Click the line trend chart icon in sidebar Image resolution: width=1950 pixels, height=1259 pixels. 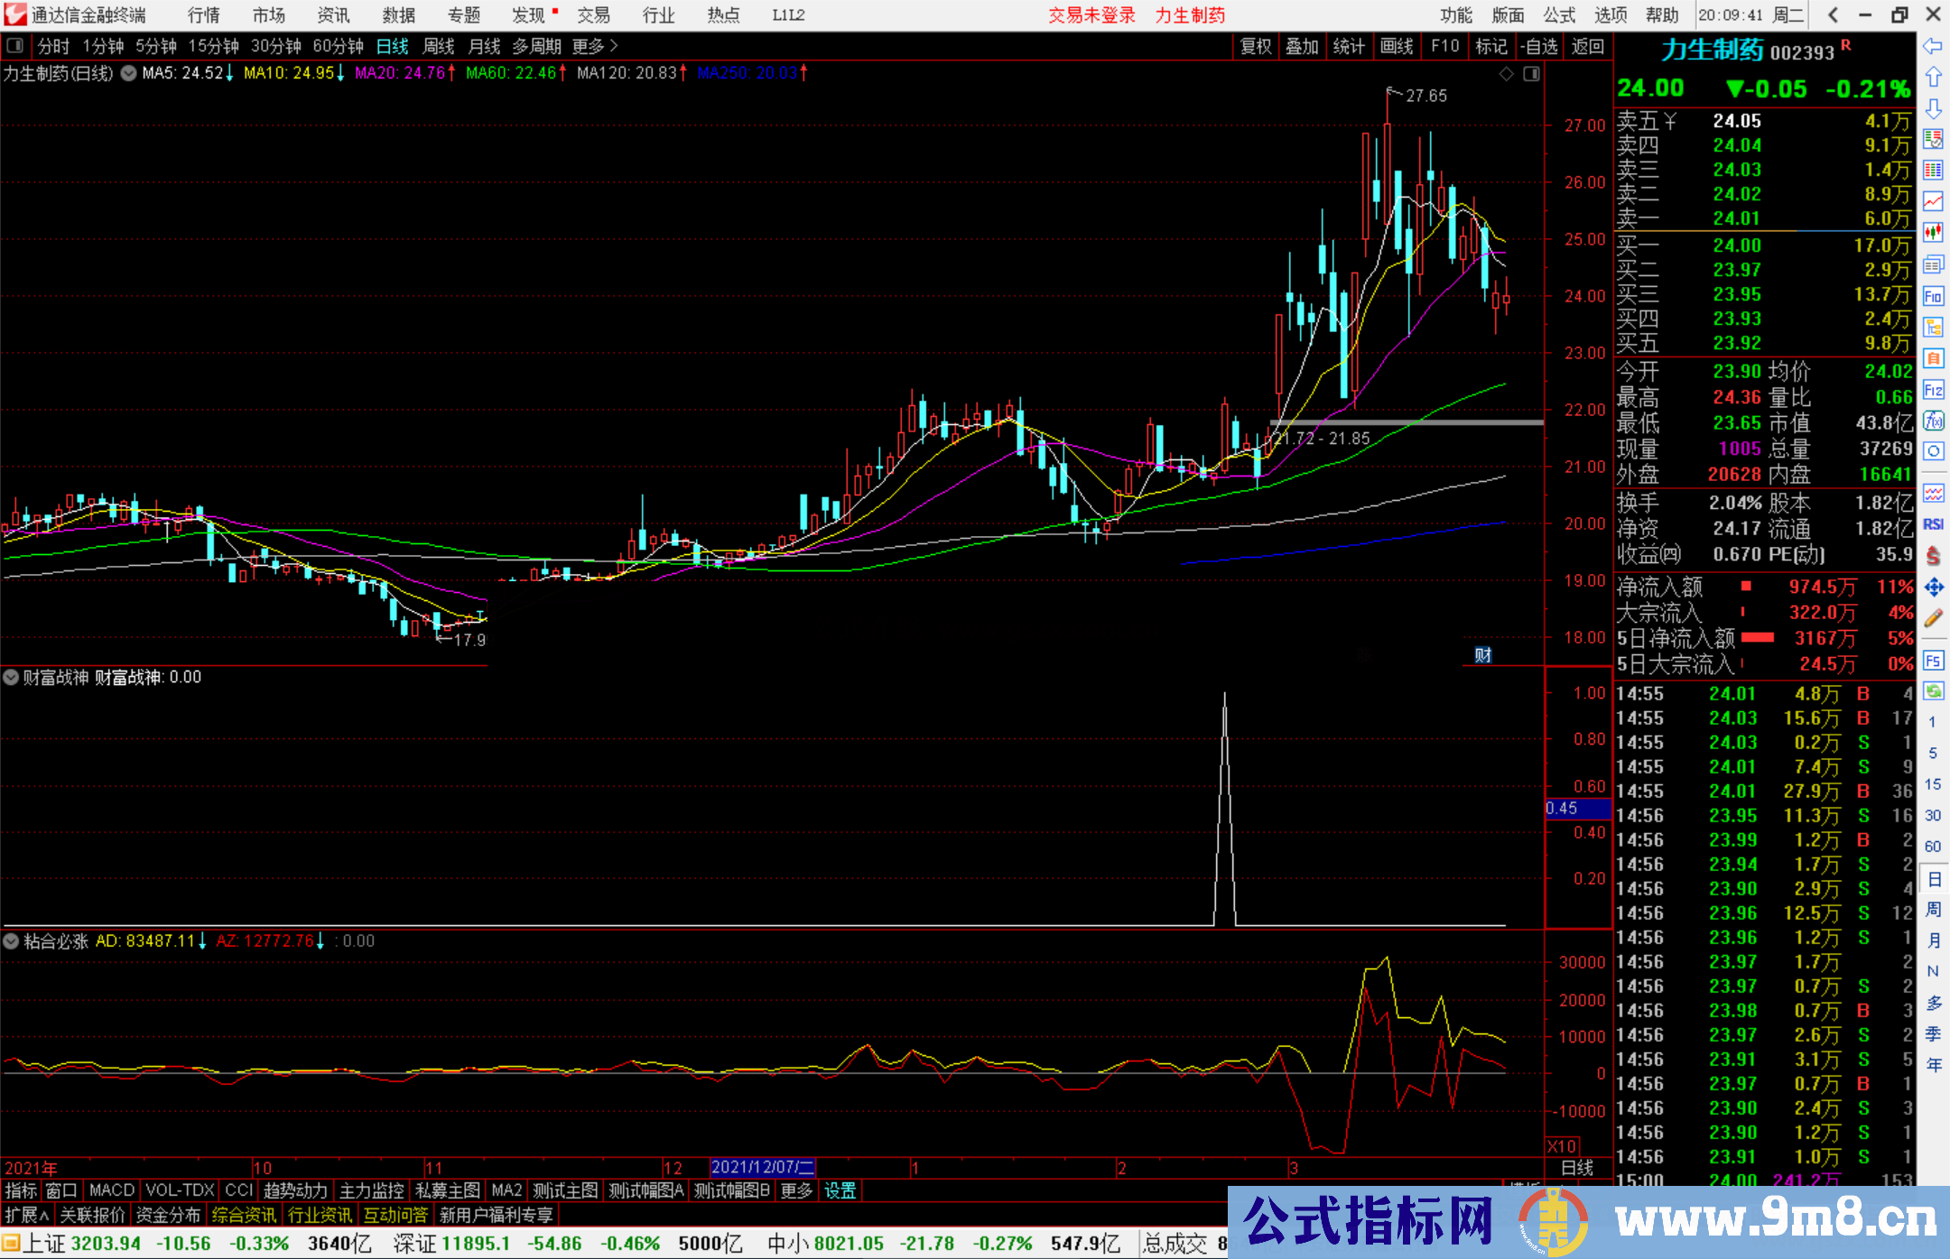click(x=1933, y=201)
